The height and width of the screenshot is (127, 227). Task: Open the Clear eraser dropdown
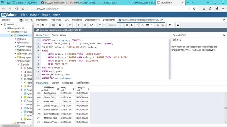(170, 25)
